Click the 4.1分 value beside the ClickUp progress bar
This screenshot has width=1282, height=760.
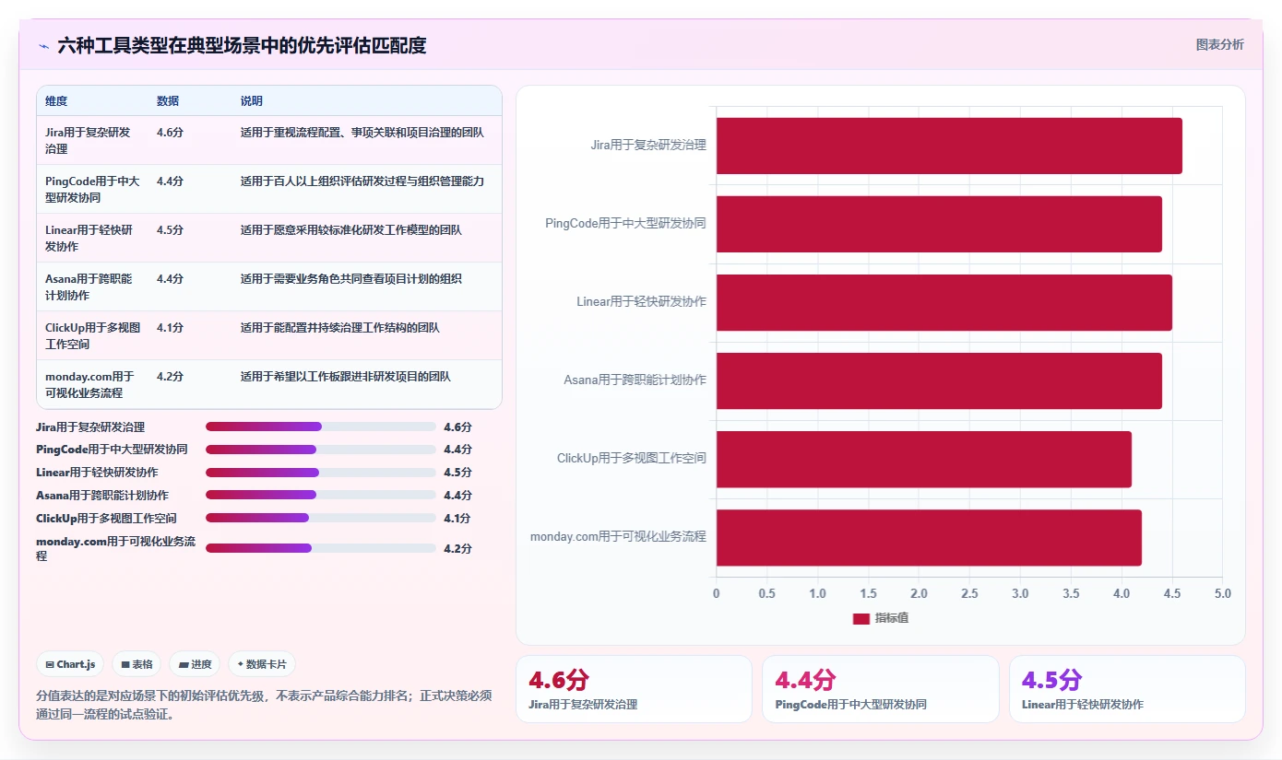pyautogui.click(x=457, y=518)
